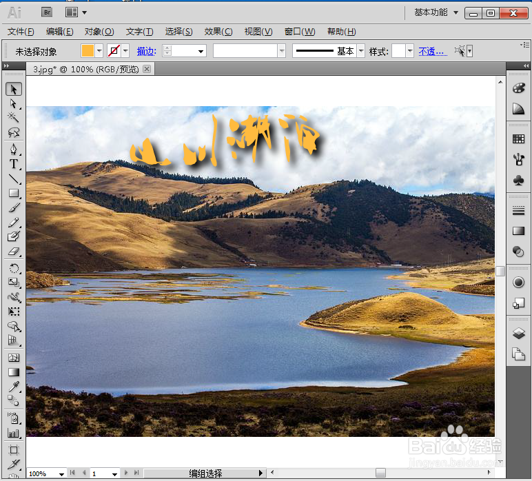Select the Blend tool
Image resolution: width=532 pixels, height=481 pixels.
coord(14,401)
